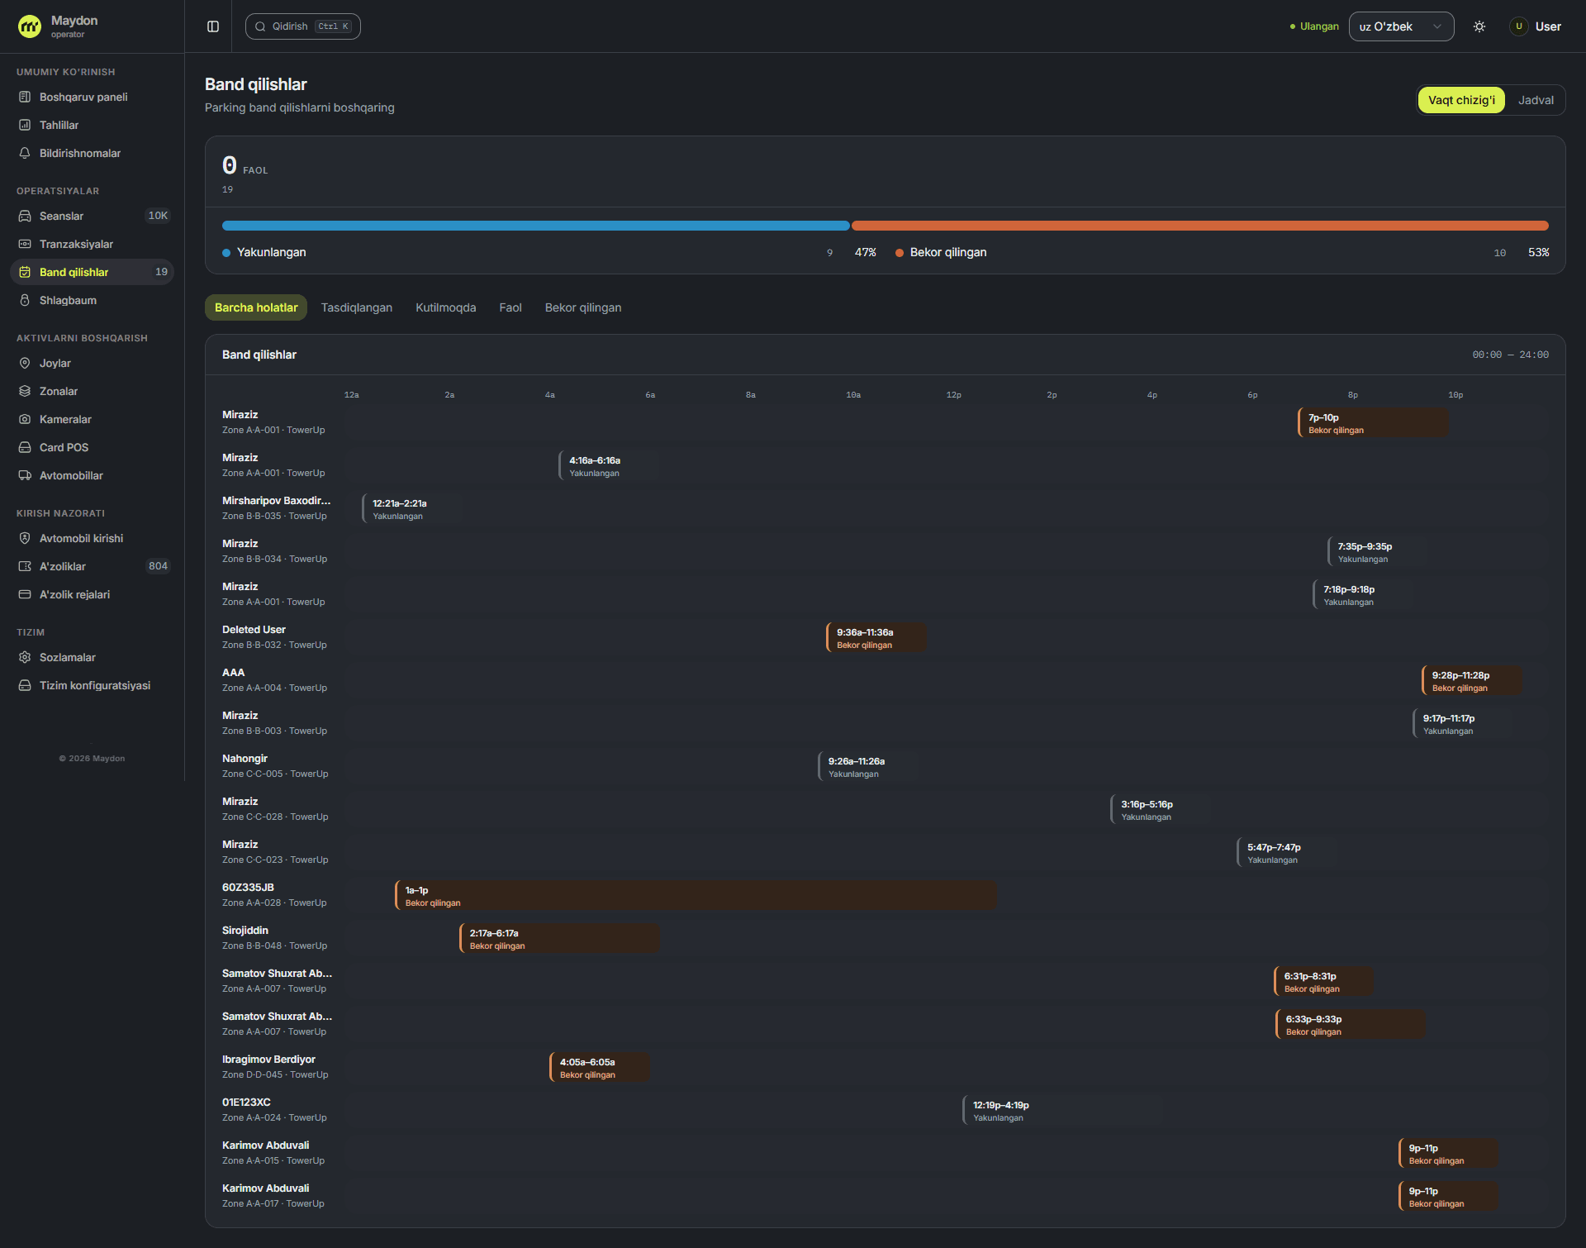Toggle light theme with the sun icon
Viewport: 1586px width, 1248px height.
coord(1479,26)
